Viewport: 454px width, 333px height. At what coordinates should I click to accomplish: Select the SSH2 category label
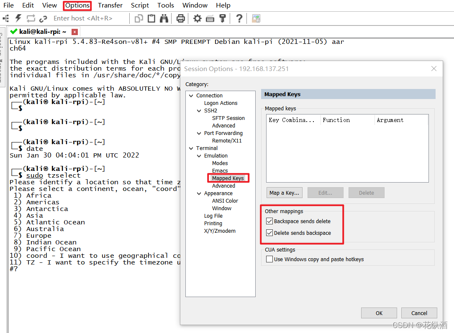coord(210,111)
